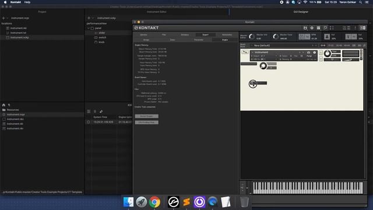
Task: Click the clear log brush icon
Action: pyautogui.click(x=101, y=111)
